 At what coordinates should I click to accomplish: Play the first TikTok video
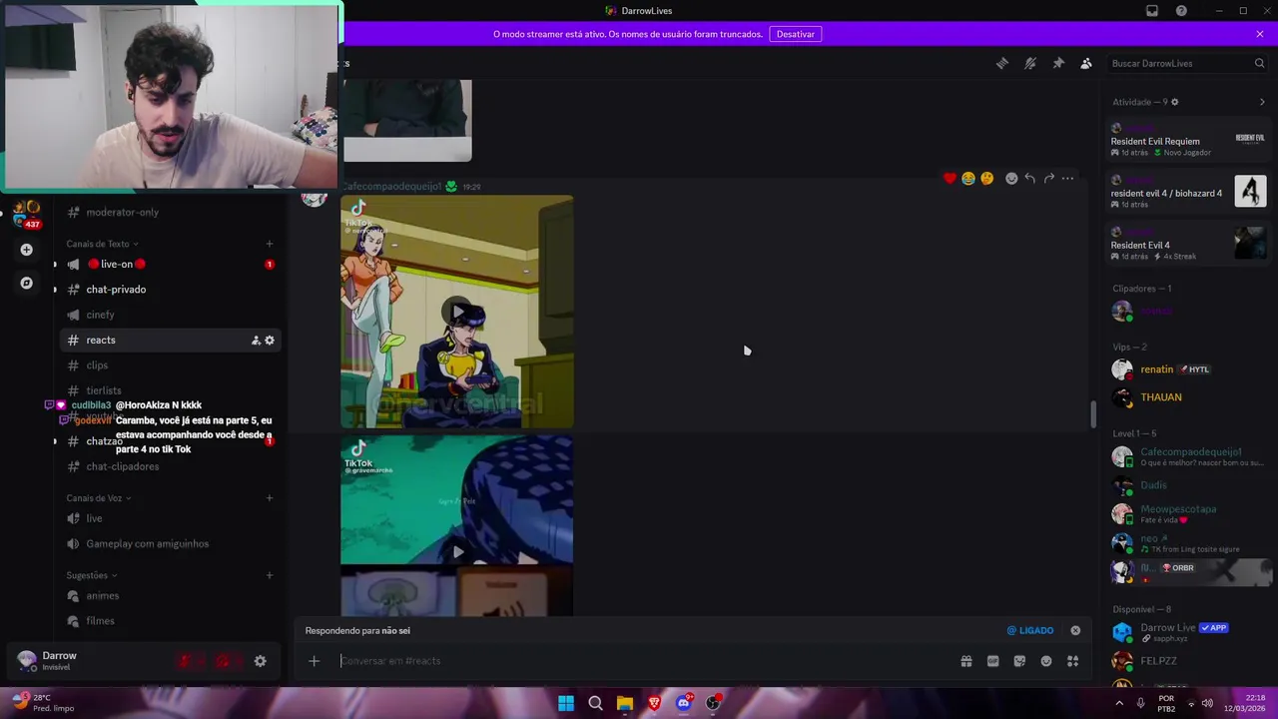click(457, 312)
